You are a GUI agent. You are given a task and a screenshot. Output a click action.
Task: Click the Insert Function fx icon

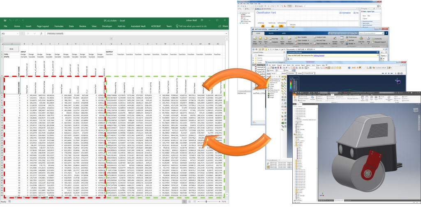(x=42, y=34)
